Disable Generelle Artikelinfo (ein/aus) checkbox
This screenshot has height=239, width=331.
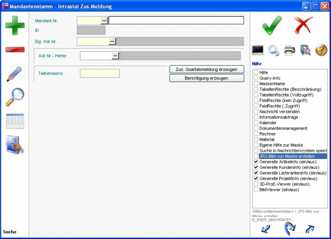256,162
